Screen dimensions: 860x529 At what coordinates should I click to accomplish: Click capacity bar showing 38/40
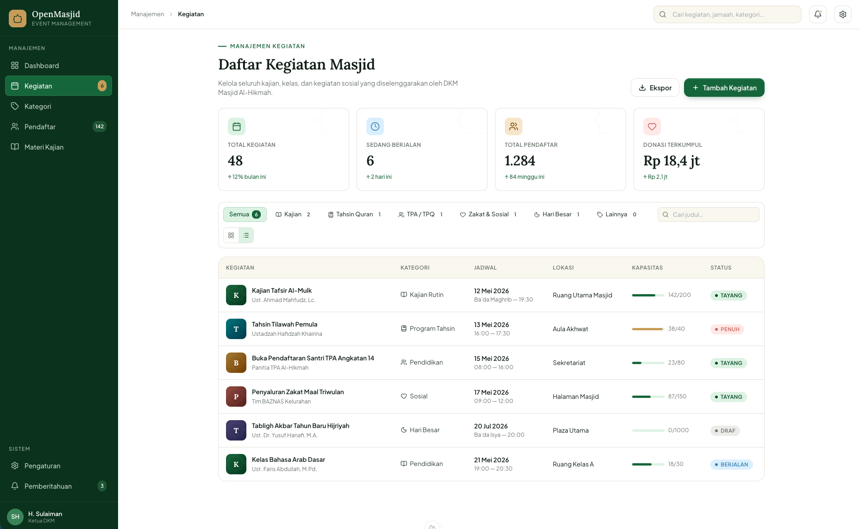[x=648, y=329]
